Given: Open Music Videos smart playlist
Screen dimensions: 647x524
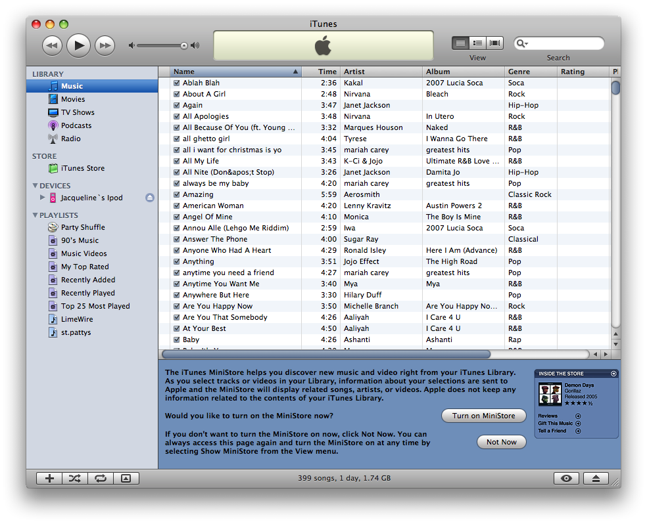Looking at the screenshot, I should pyautogui.click(x=84, y=253).
